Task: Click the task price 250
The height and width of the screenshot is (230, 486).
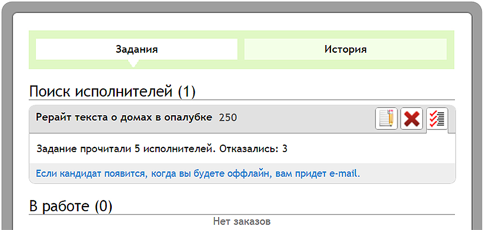Action: [228, 118]
